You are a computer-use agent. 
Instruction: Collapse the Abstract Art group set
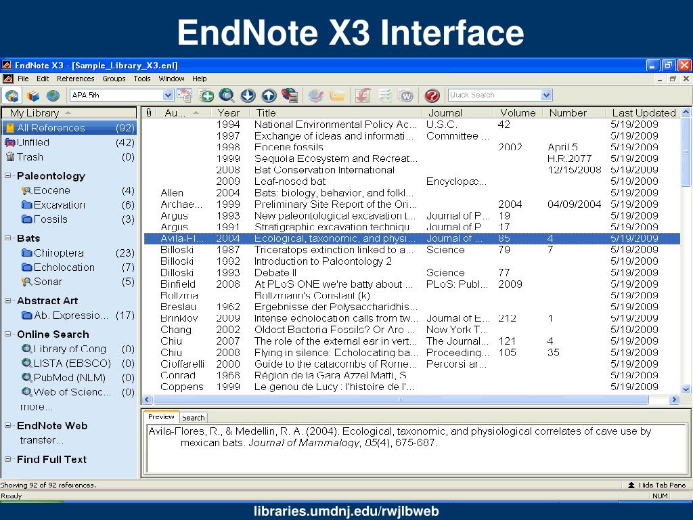tap(8, 300)
